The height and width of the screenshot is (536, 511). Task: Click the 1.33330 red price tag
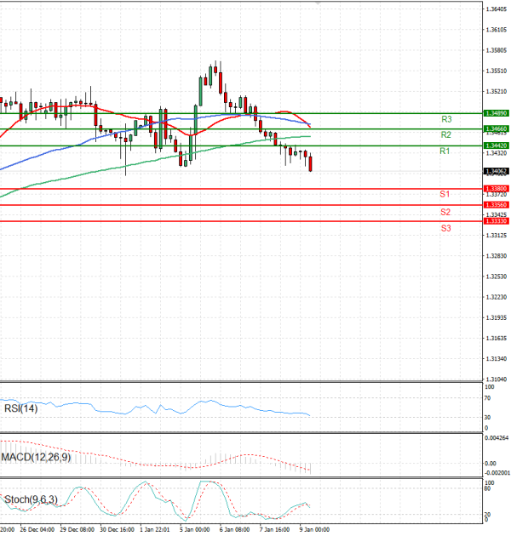pyautogui.click(x=495, y=220)
